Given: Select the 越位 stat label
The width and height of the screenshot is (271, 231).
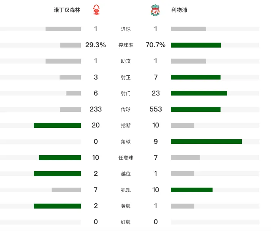Looking at the screenshot, I should point(126,174).
